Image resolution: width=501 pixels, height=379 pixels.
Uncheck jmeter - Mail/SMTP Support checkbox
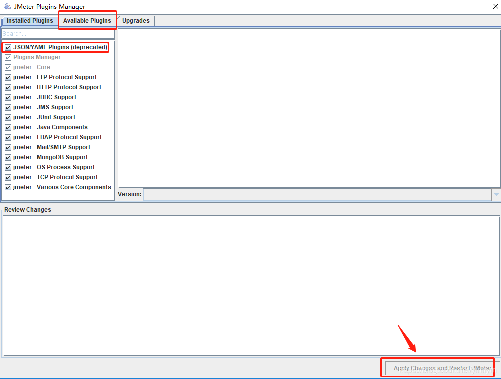(8, 147)
